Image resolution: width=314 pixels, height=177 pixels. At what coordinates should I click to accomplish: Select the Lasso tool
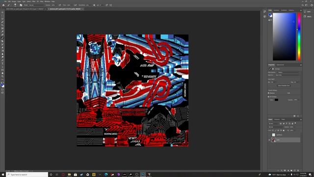click(2, 19)
